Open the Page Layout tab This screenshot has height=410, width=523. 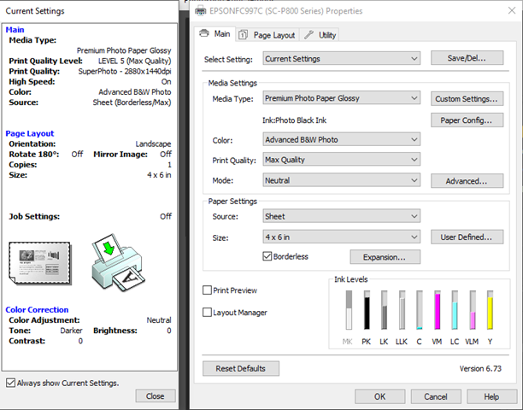coord(267,35)
